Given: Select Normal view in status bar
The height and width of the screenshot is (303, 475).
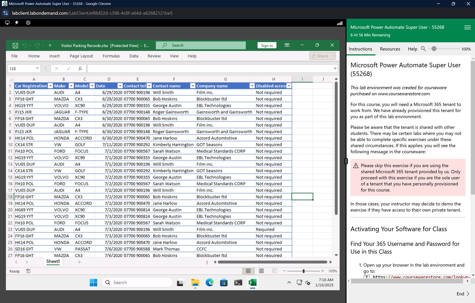Looking at the screenshot, I should [248, 271].
